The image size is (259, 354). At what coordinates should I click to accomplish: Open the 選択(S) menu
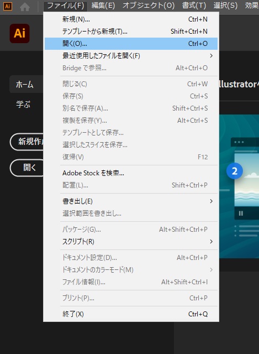(x=225, y=6)
